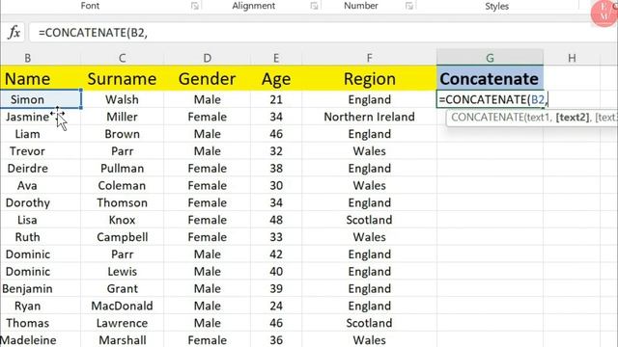Select the cell containing Ryan
Viewport: 618px width, 347px height.
[x=41, y=306]
